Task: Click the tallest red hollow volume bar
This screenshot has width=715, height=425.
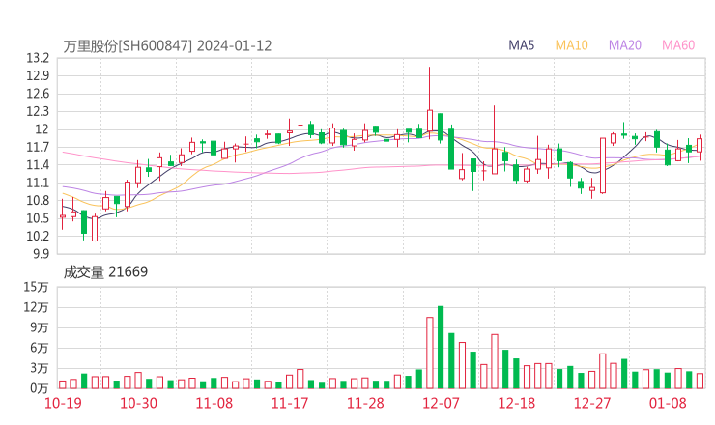Action: (x=430, y=353)
